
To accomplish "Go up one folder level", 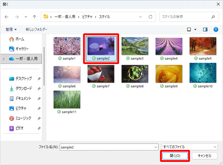I will point(34,17).
